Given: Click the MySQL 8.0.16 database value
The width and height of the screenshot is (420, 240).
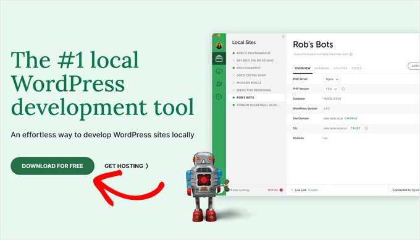Looking at the screenshot, I should coord(332,99).
